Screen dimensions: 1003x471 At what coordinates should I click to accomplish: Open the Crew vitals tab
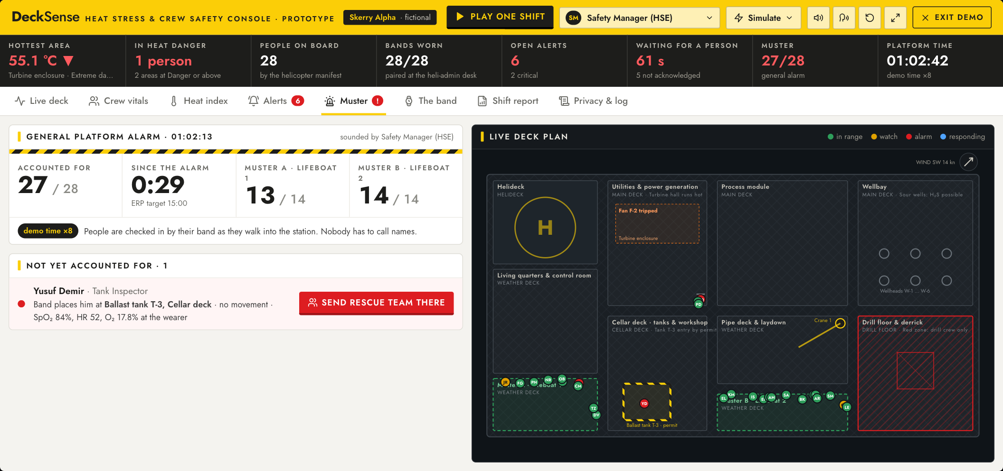(119, 101)
